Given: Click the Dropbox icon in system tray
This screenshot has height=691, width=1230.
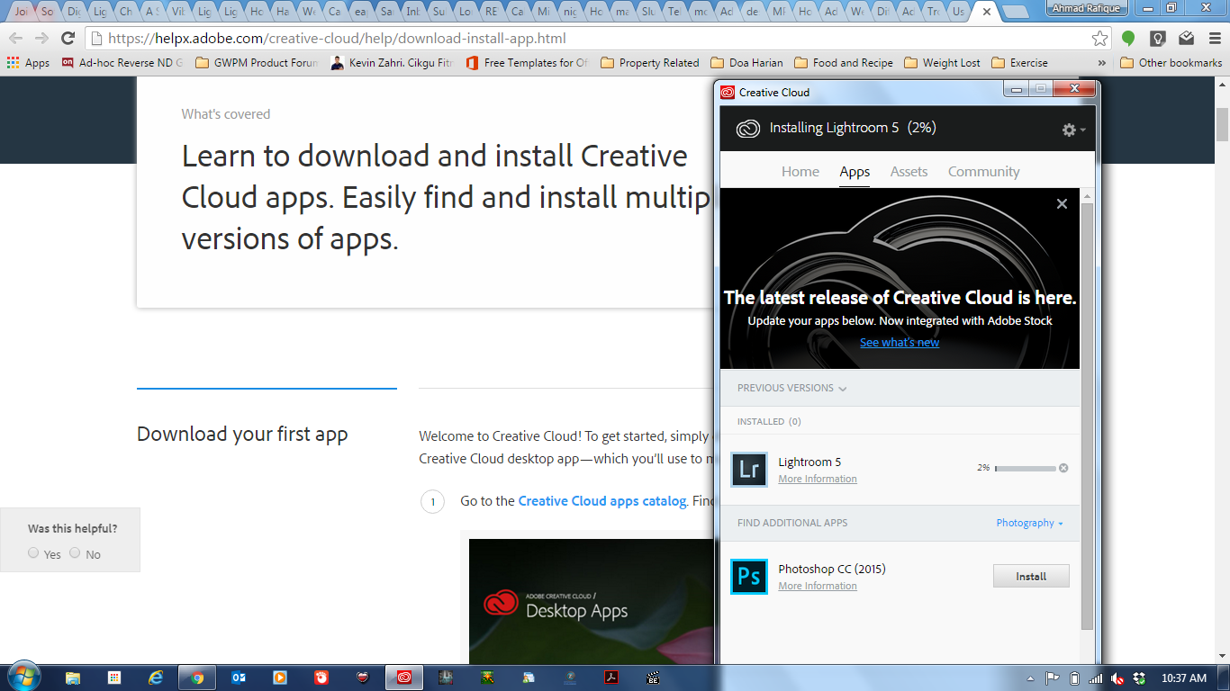Looking at the screenshot, I should coord(1139,678).
